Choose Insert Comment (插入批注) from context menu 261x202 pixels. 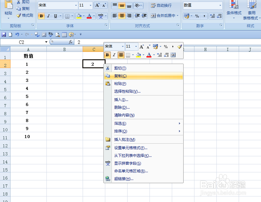[x=143, y=139]
